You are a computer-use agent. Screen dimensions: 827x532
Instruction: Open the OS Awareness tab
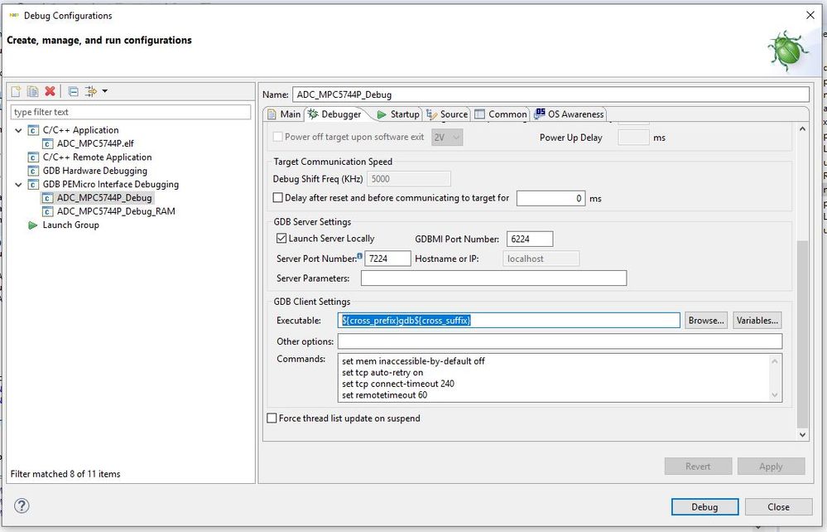pos(569,114)
